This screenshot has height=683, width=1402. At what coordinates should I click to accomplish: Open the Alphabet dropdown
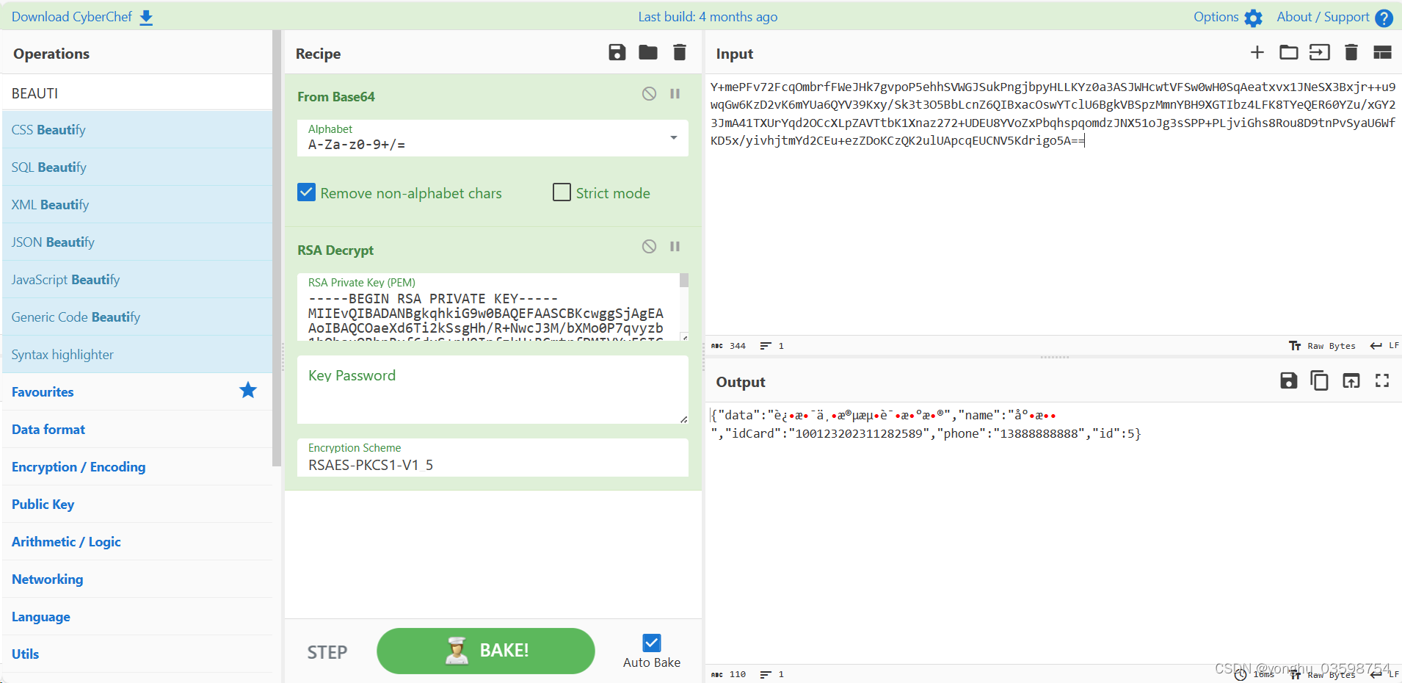[x=672, y=138]
